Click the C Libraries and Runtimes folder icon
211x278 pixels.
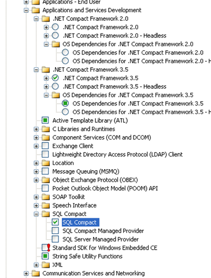[x=46, y=129]
